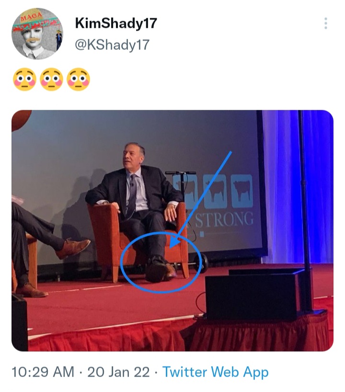Click the KimShady17 display name
The height and width of the screenshot is (392, 345).
[116, 23]
